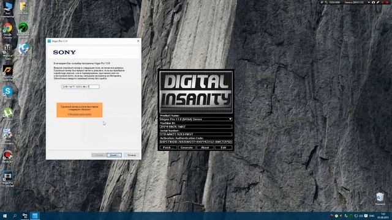Click the disabled Back button in installer

coord(99,155)
